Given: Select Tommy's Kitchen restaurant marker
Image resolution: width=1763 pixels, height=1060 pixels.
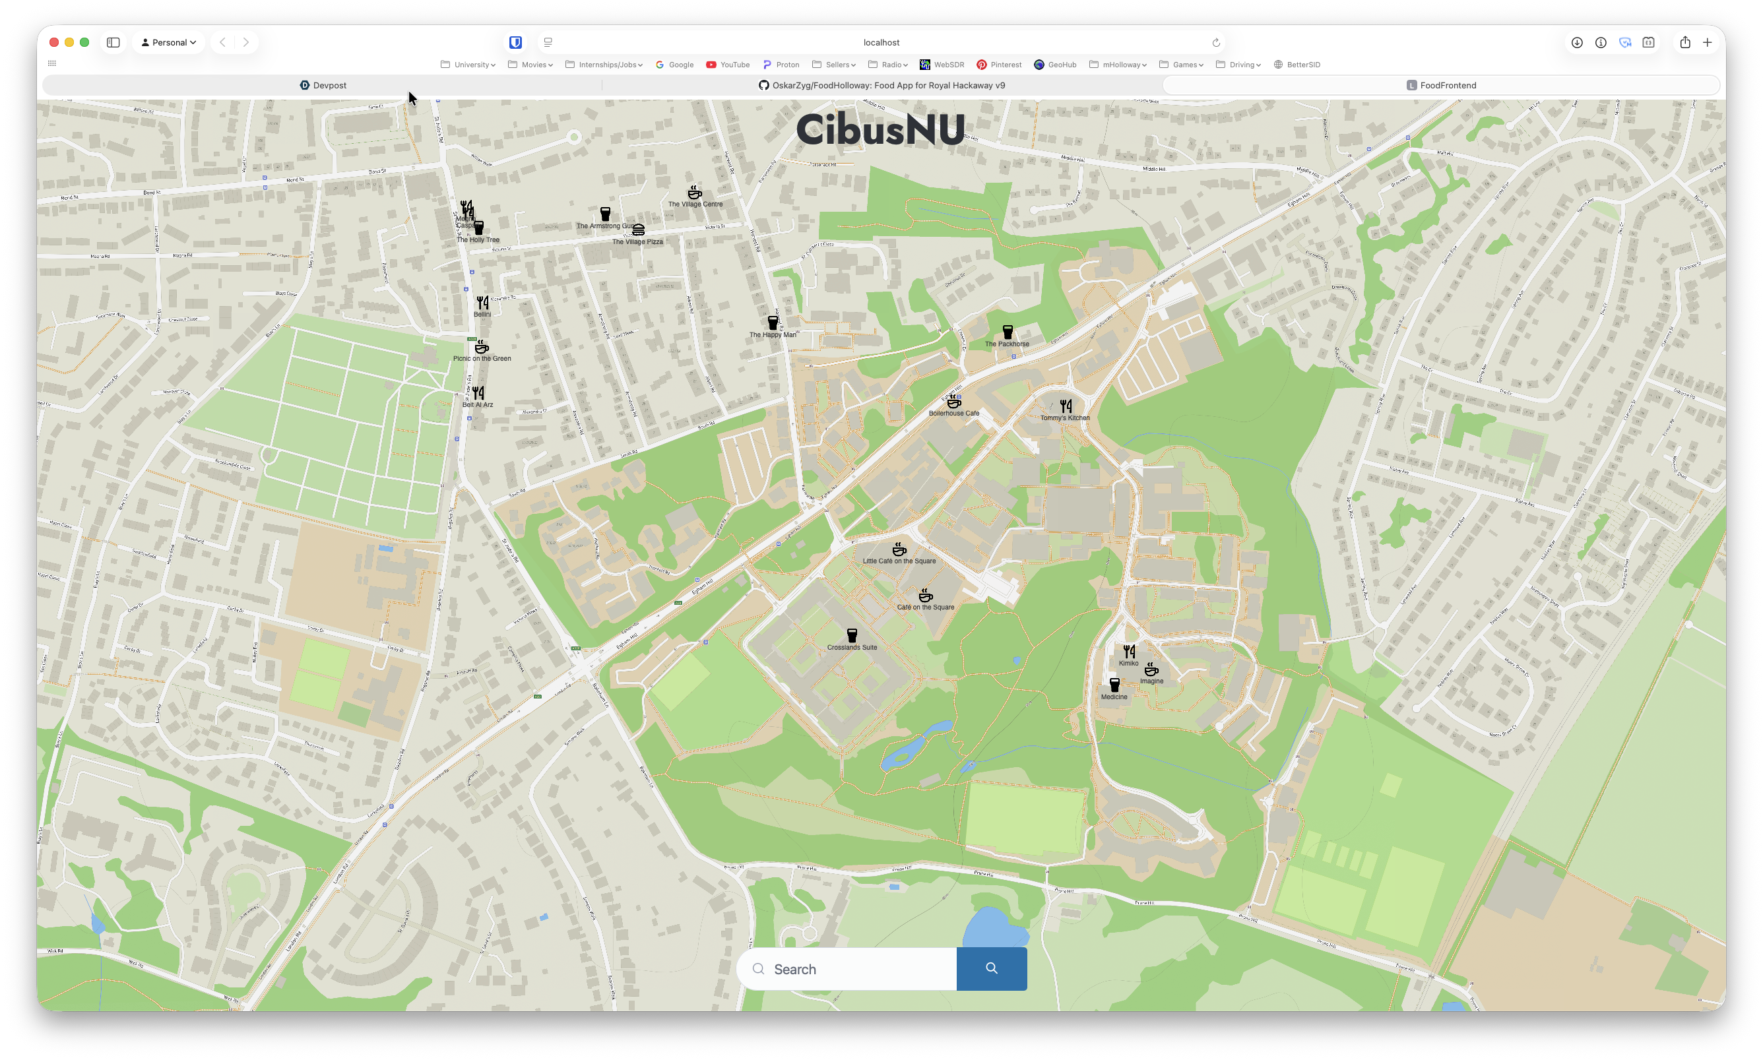Looking at the screenshot, I should pyautogui.click(x=1065, y=406).
